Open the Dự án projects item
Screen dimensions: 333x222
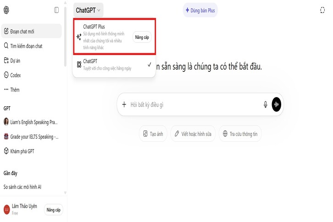[32, 60]
